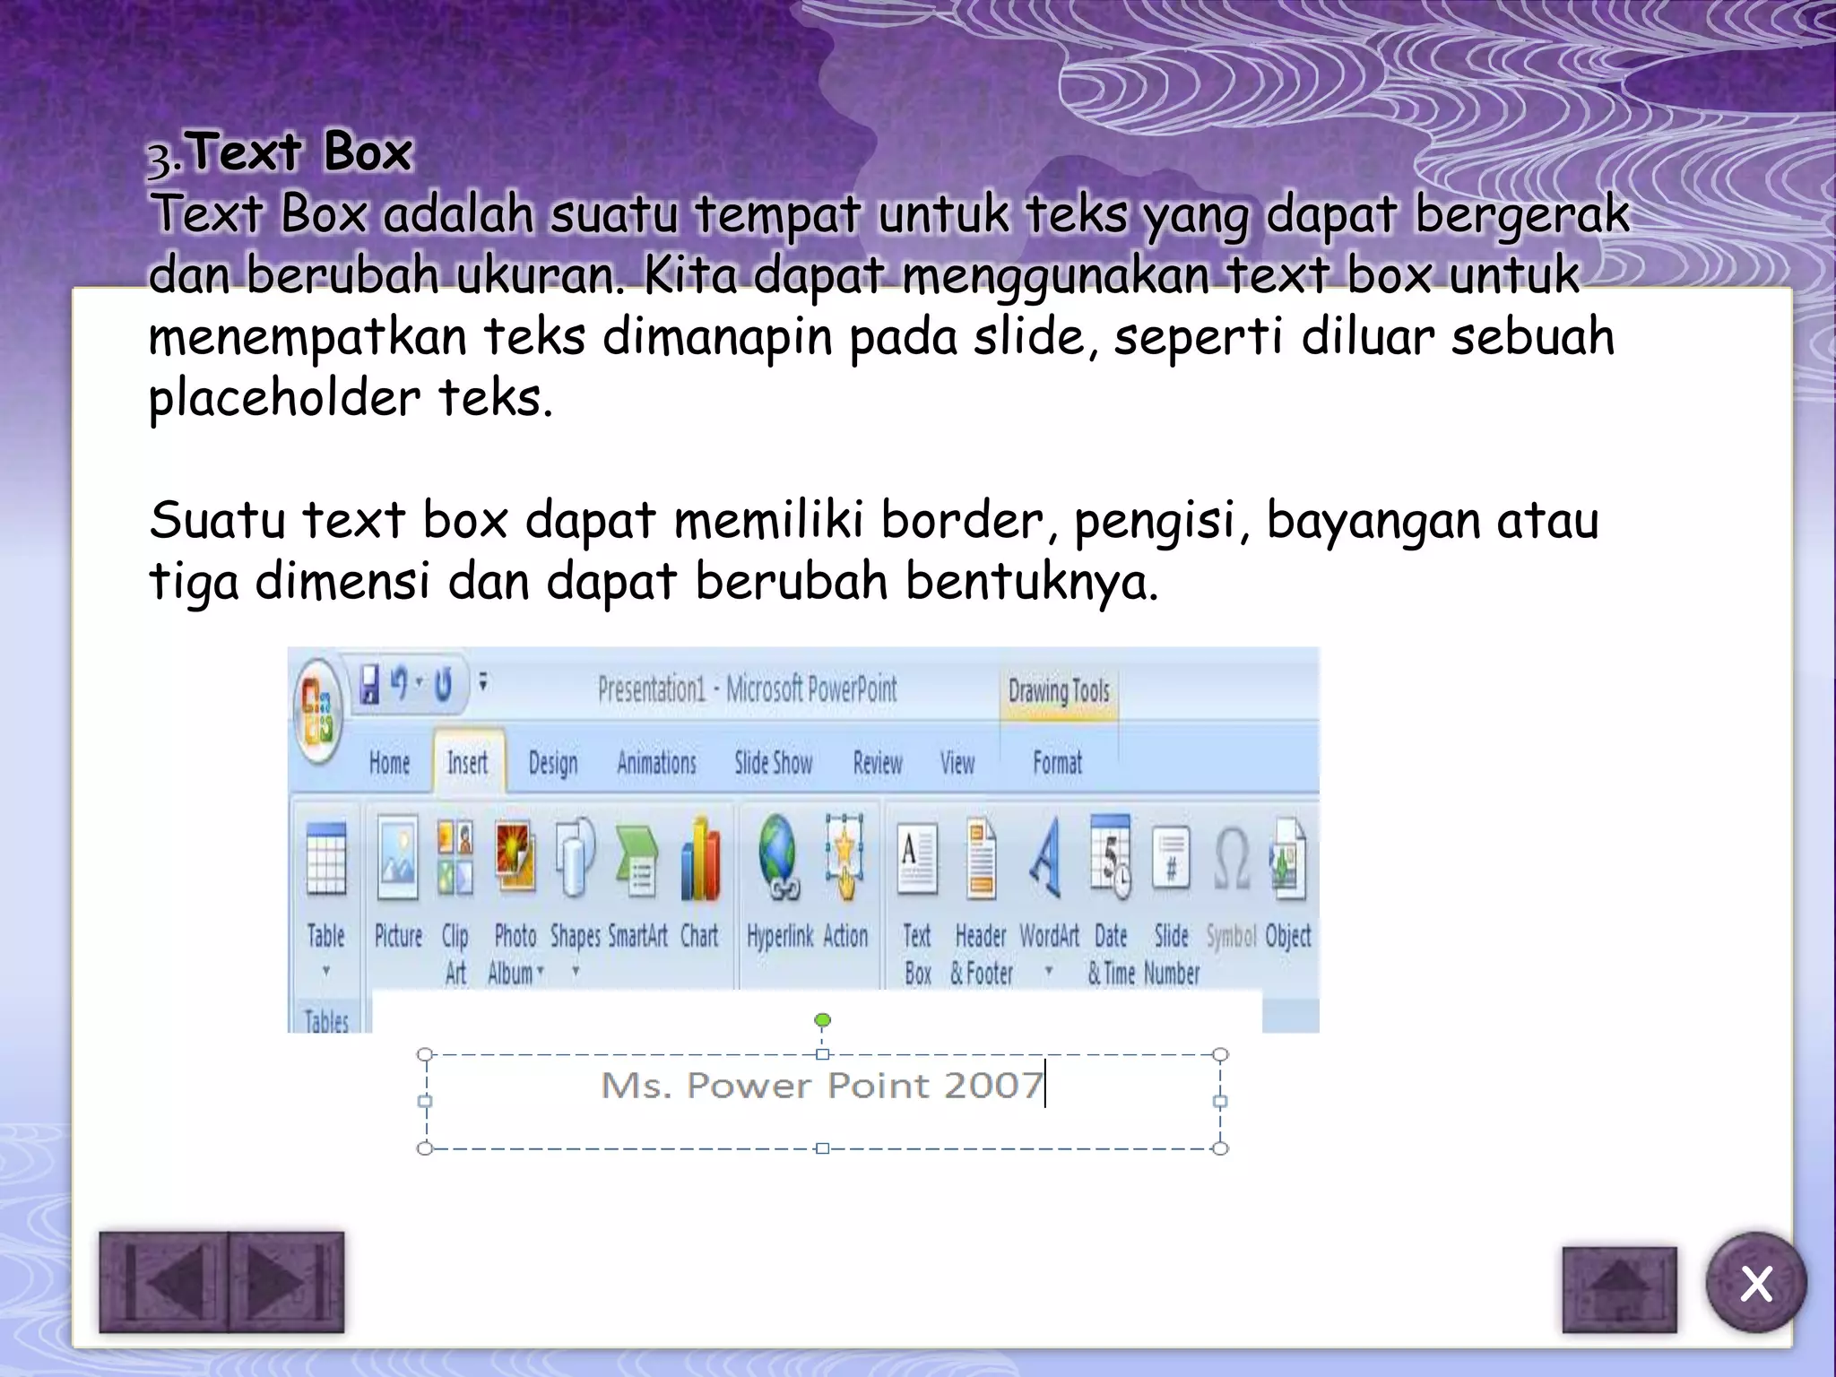Click the Photo Album icon
Screen dimensions: 1836x1377
[x=515, y=859]
